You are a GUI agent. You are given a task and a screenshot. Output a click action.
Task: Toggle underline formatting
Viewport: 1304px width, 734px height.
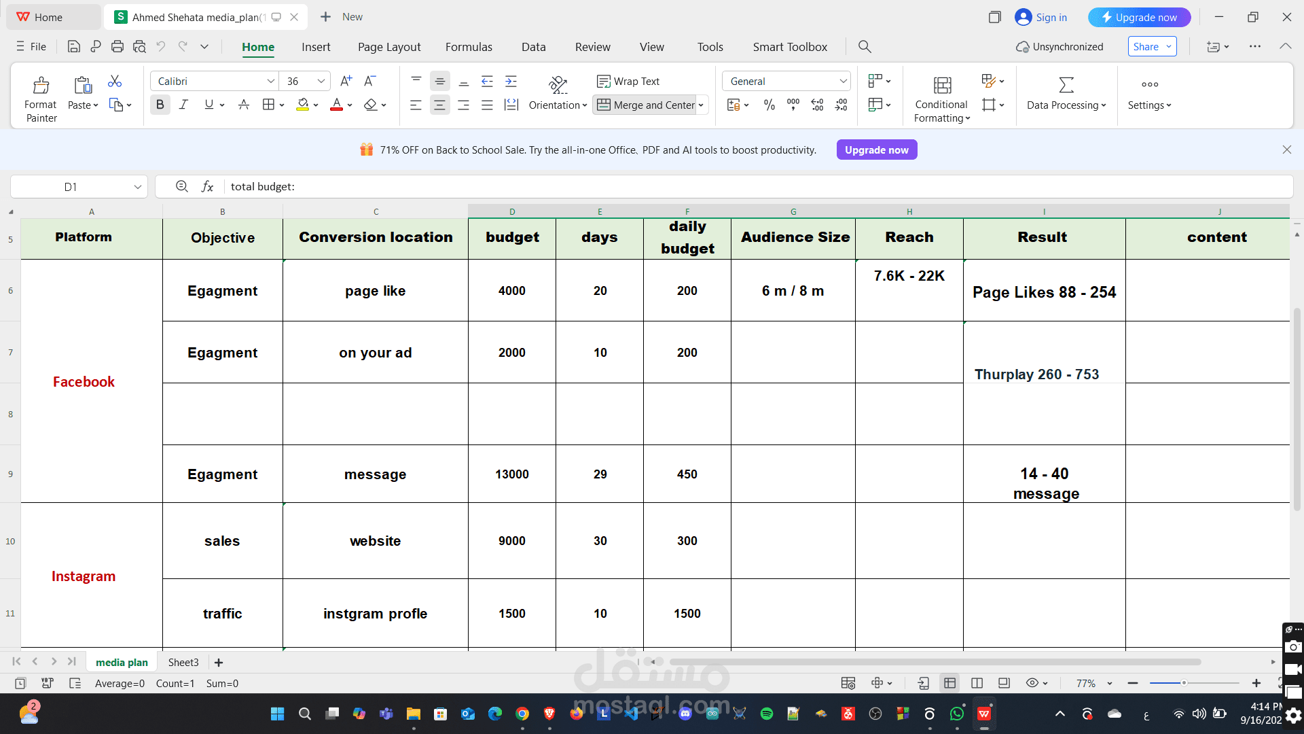209,105
